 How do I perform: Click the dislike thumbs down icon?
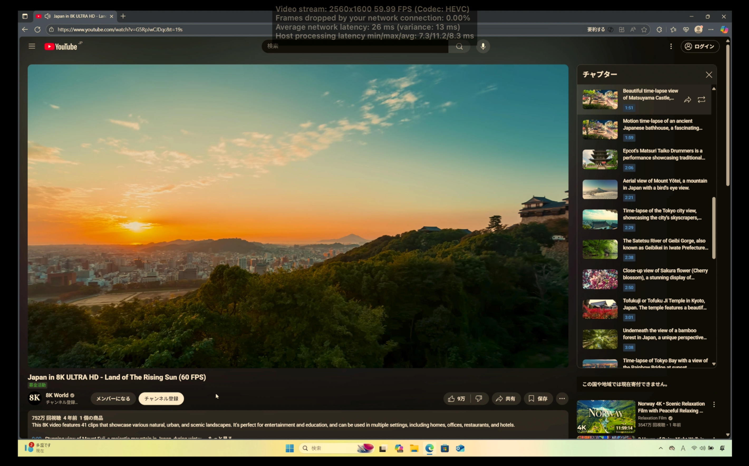(x=479, y=399)
